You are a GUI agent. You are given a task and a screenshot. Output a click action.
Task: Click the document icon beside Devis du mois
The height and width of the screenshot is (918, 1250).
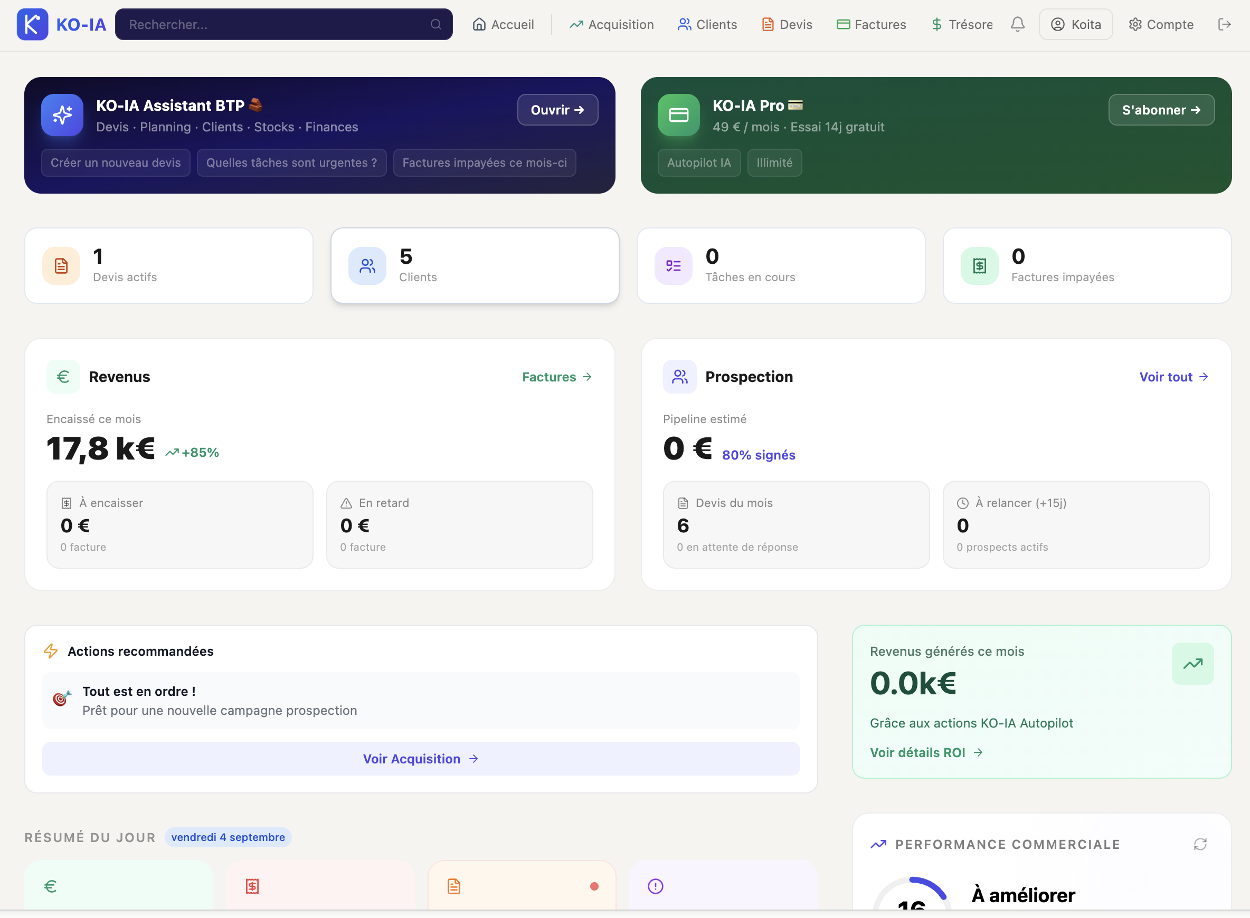(x=683, y=503)
